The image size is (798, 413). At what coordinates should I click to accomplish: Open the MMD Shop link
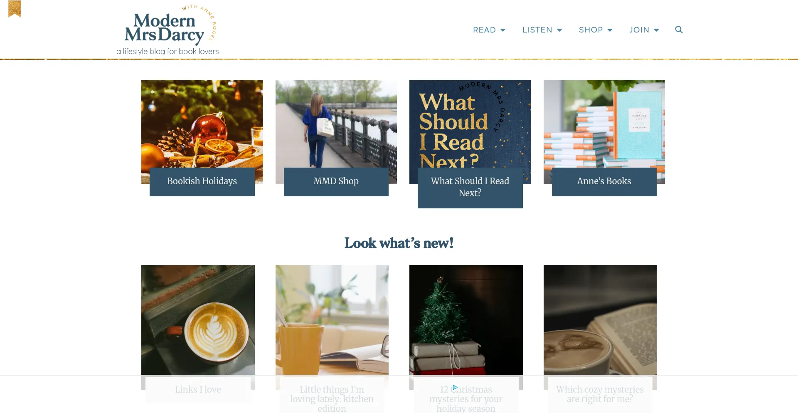coord(336,181)
